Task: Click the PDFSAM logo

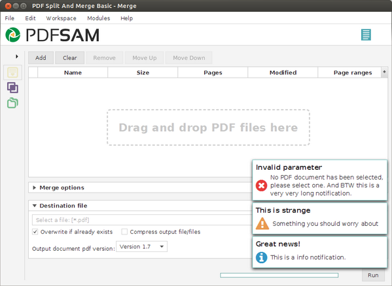Action: click(x=52, y=35)
